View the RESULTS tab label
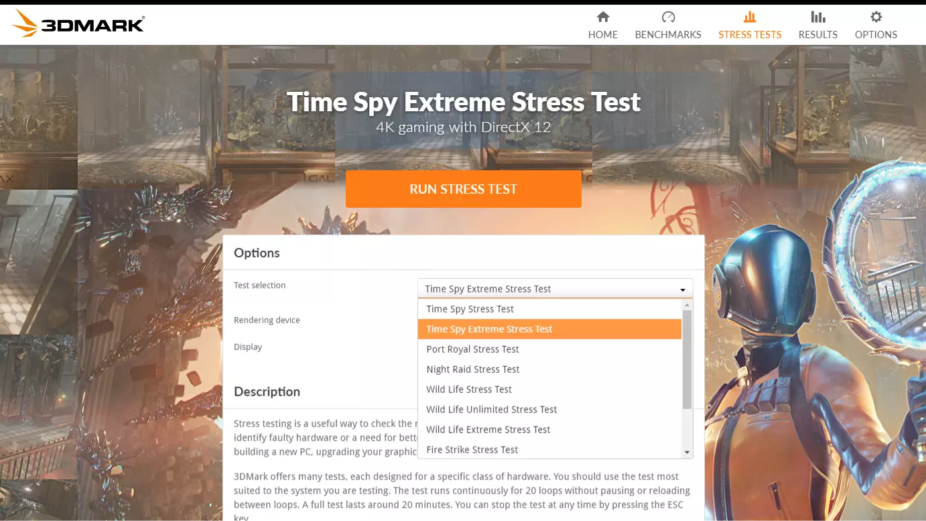Viewport: 926px width, 521px height. coord(818,35)
